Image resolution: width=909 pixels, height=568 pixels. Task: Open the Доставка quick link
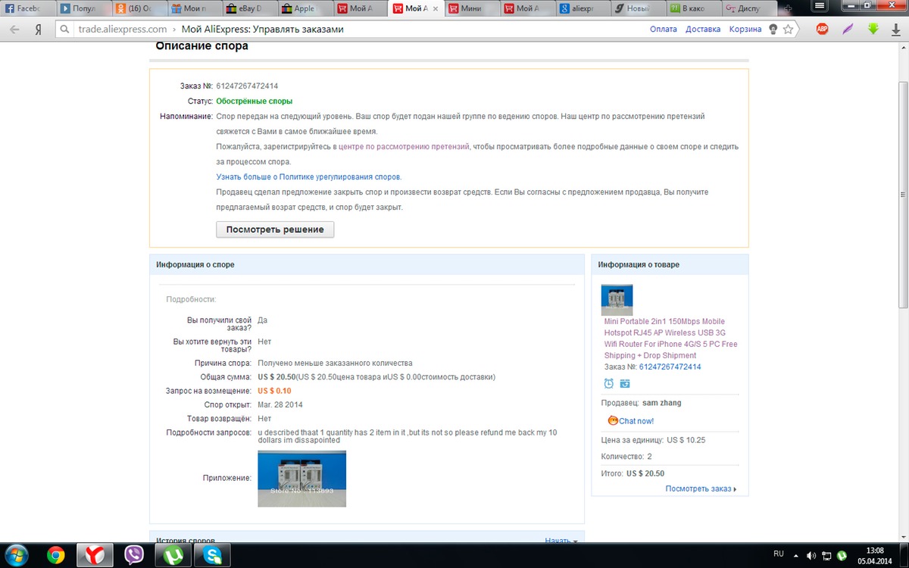[x=703, y=30]
